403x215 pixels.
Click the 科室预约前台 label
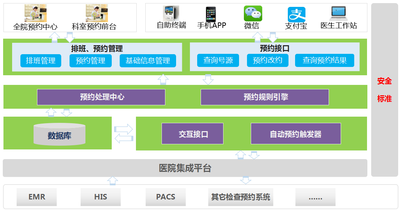pyautogui.click(x=94, y=27)
